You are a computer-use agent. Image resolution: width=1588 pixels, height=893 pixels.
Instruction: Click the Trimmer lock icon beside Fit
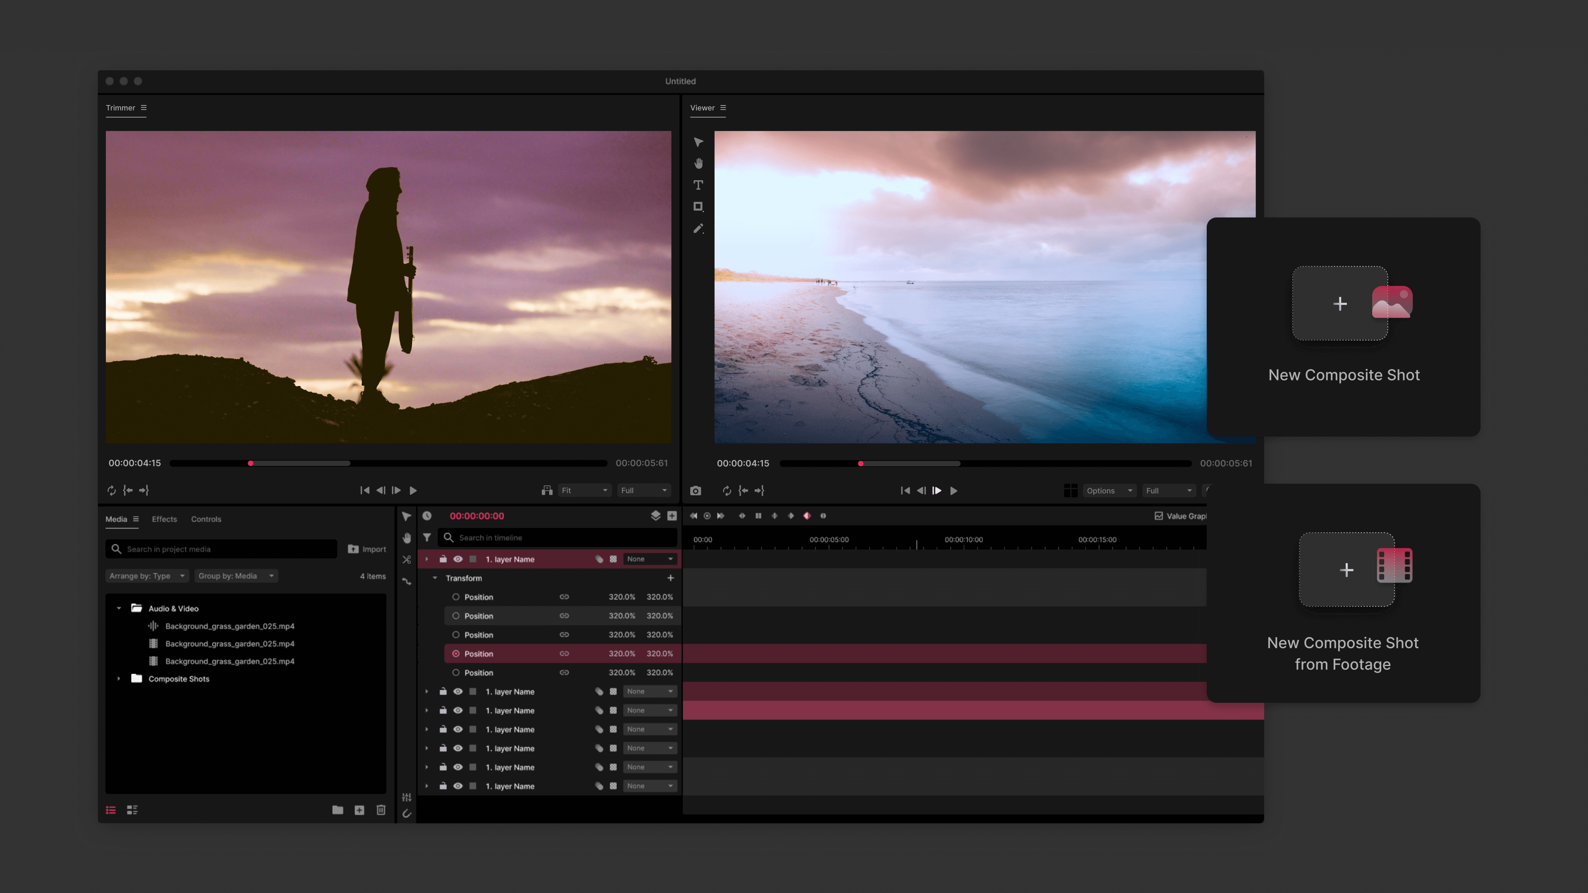pos(547,491)
